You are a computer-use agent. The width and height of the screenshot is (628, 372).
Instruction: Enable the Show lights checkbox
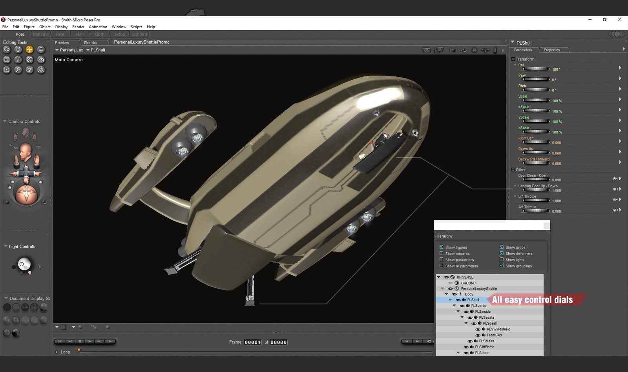502,259
